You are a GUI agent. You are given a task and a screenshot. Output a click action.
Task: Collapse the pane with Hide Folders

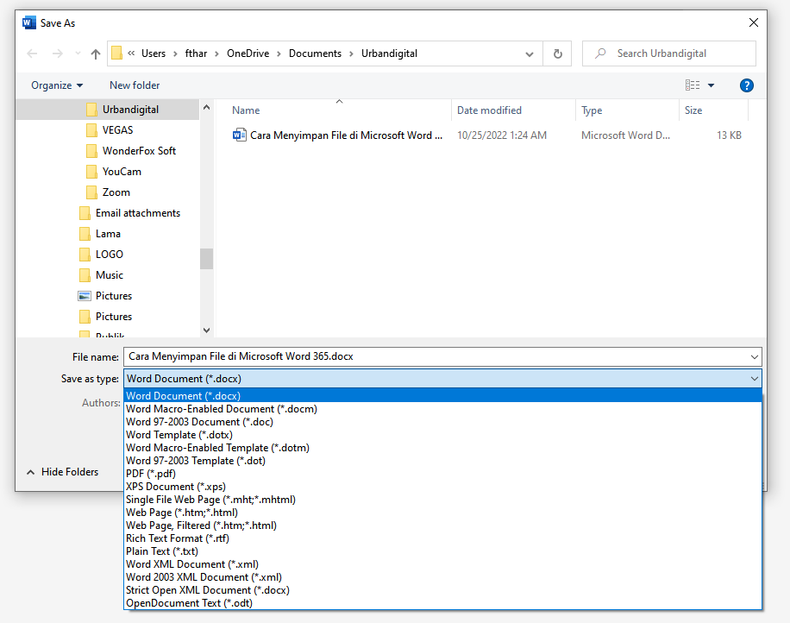(63, 472)
